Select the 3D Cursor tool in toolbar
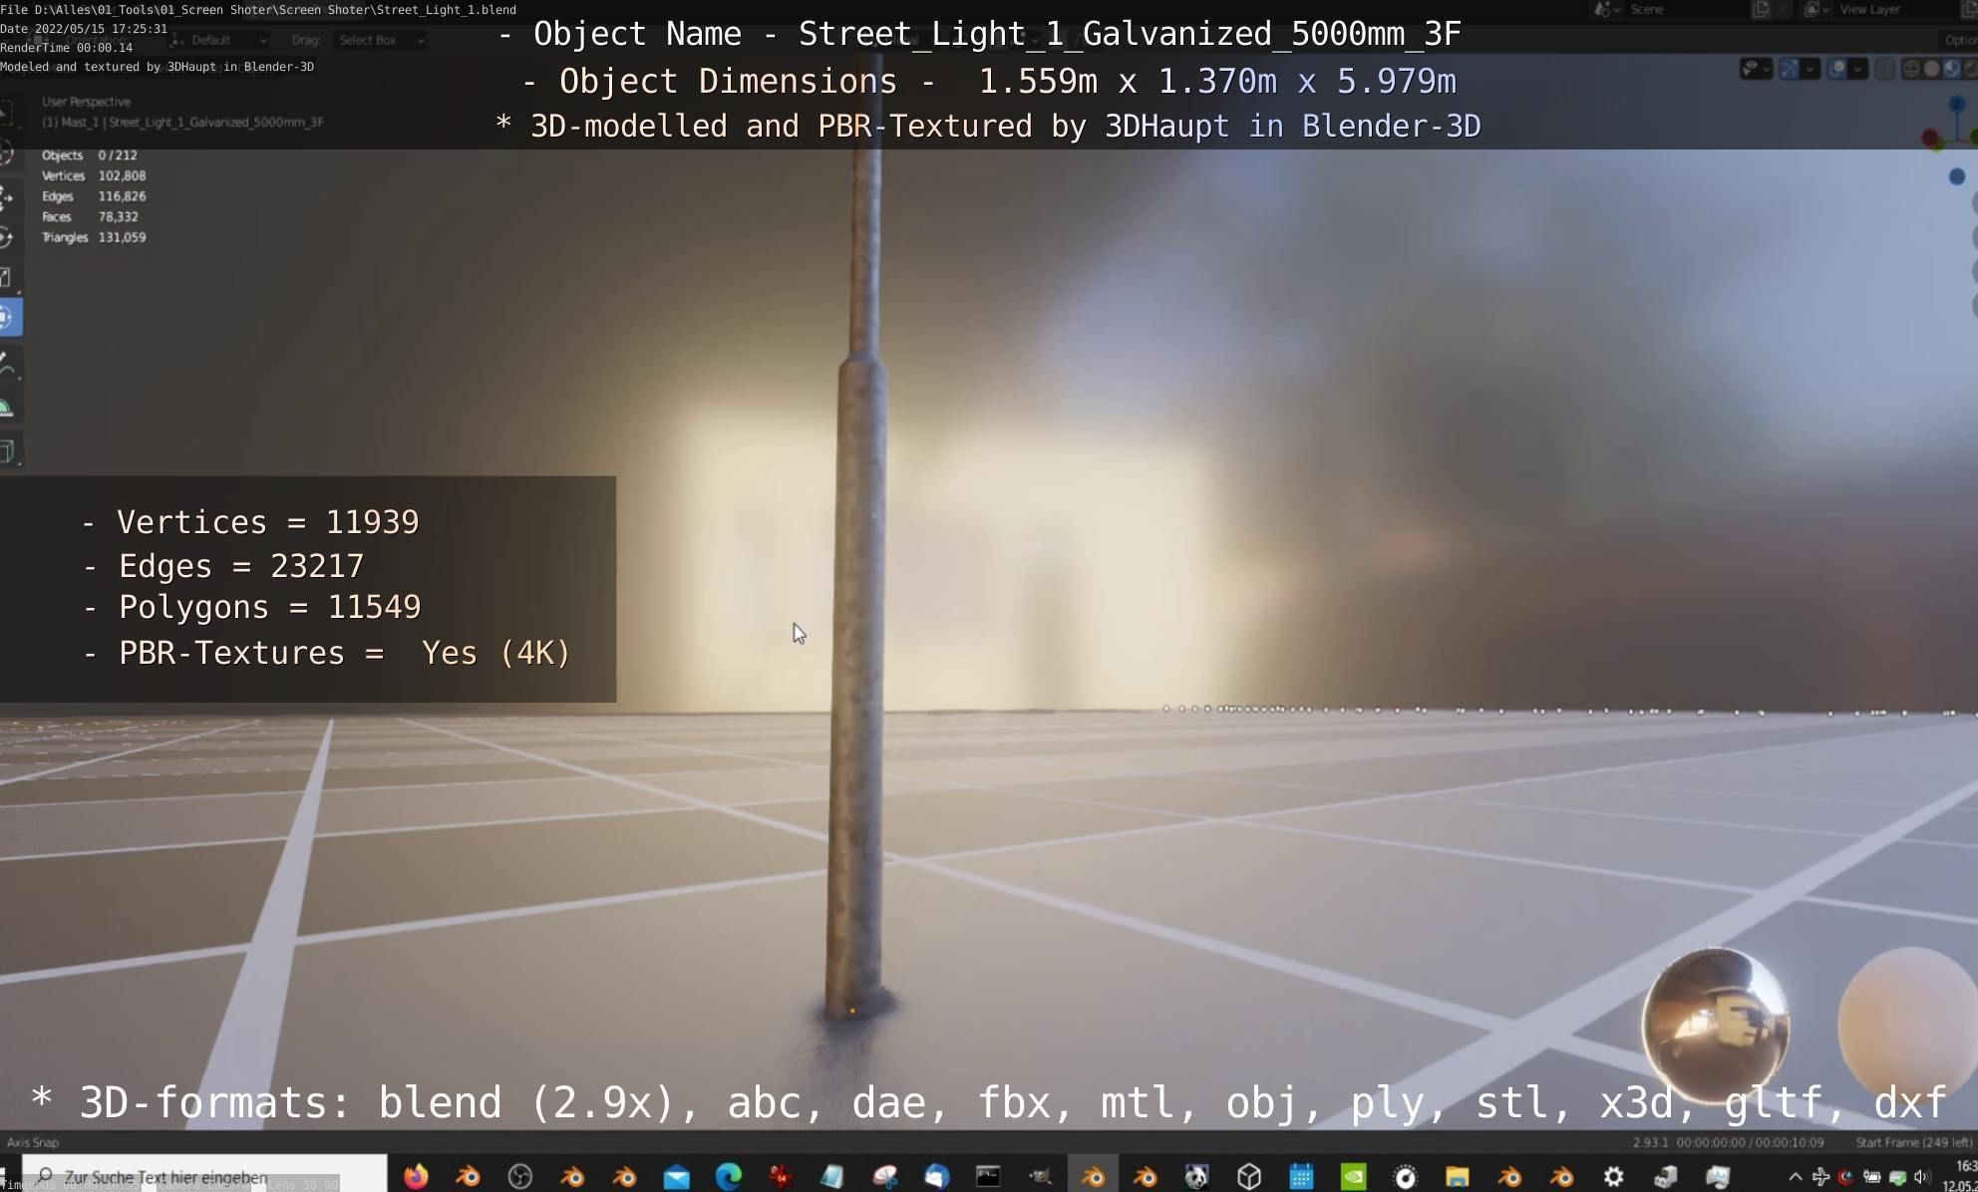This screenshot has height=1192, width=1978. click(8, 153)
